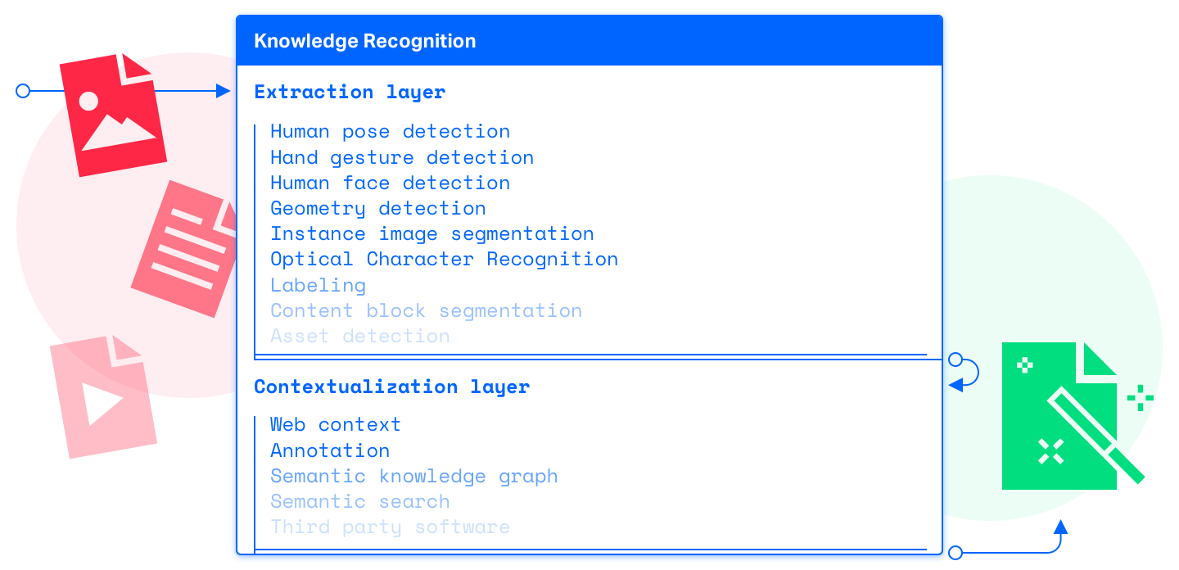Select Instance image segmentation entry
This screenshot has width=1179, height=570.
(432, 234)
